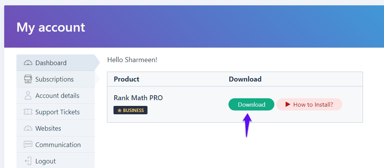
Task: Select Support Tickets from sidebar
Action: tap(57, 112)
